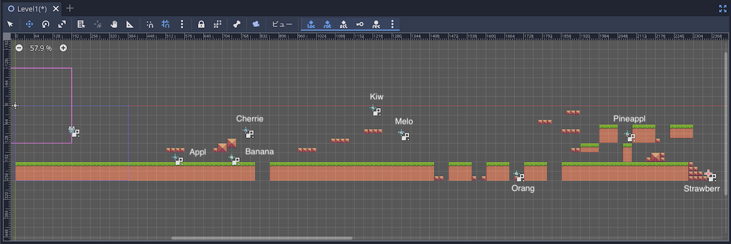The width and height of the screenshot is (731, 244).
Task: Select the Cherrie node icon
Action: coord(249,132)
